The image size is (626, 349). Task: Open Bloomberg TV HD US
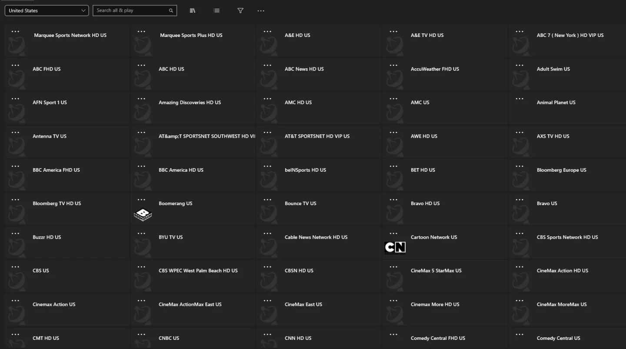57,203
